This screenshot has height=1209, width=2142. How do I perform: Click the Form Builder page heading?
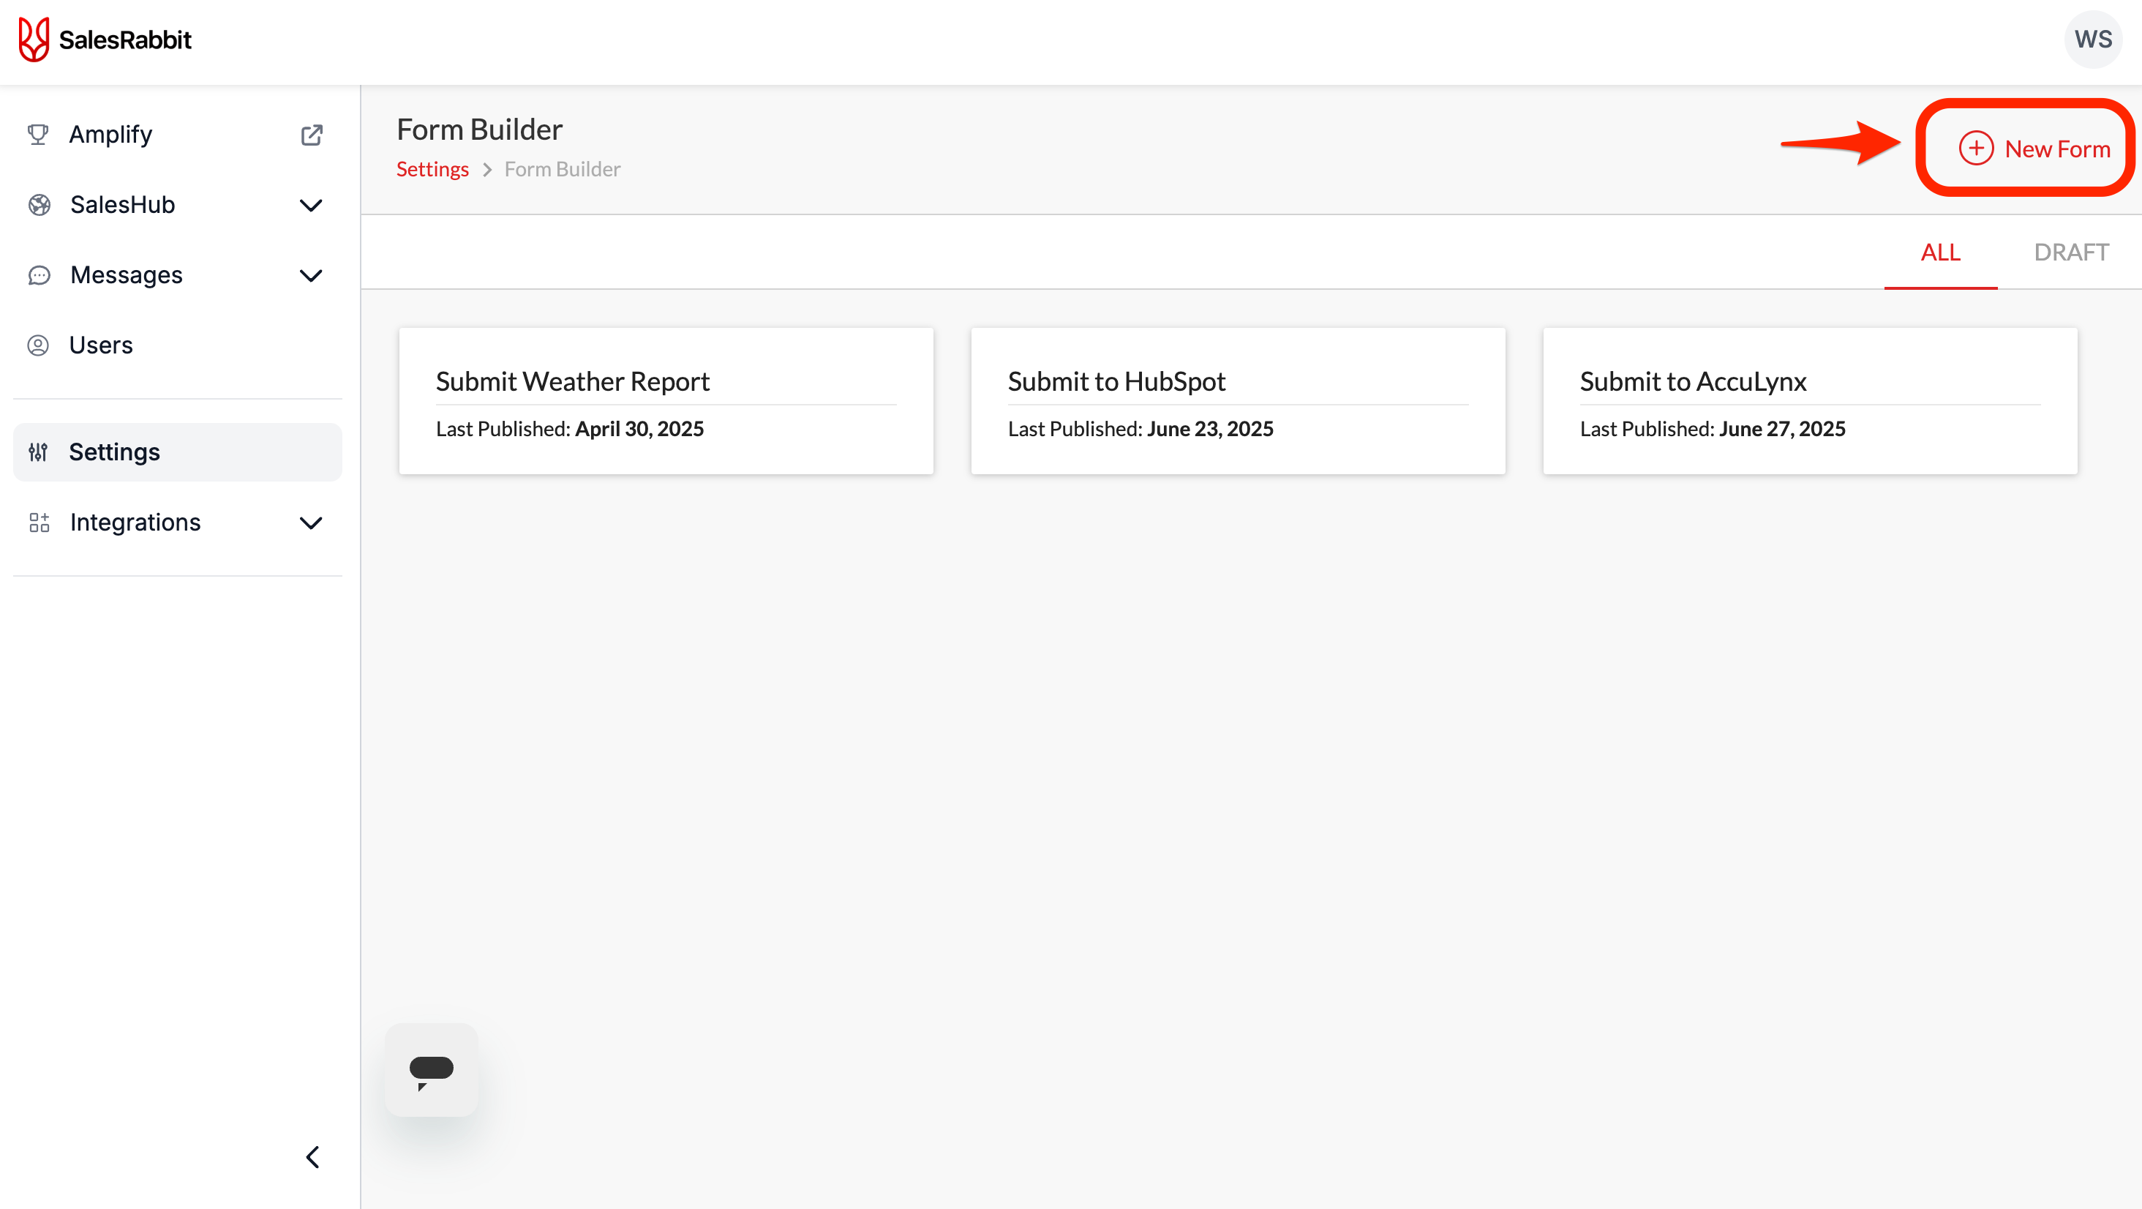tap(480, 130)
